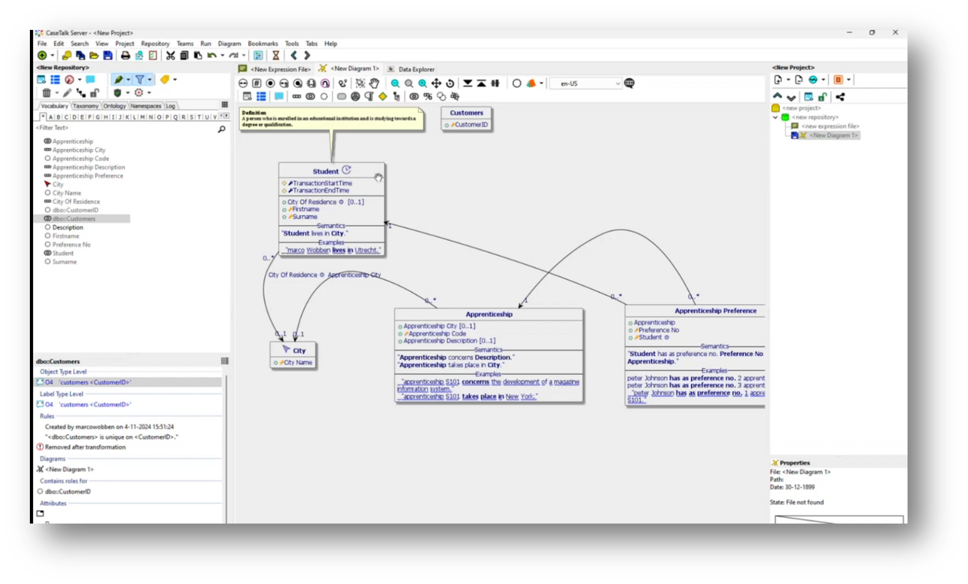Click 'Removed after transformation' rule text
Screen dimensions: 968x584
pos(85,447)
